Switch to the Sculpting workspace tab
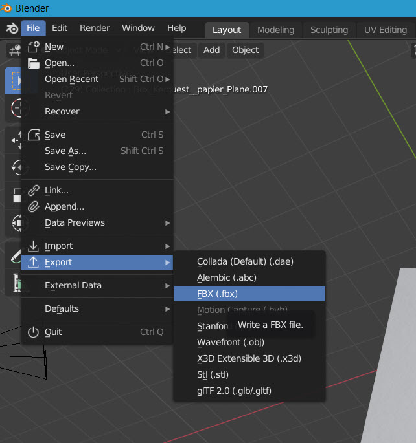The image size is (416, 443). click(x=329, y=30)
